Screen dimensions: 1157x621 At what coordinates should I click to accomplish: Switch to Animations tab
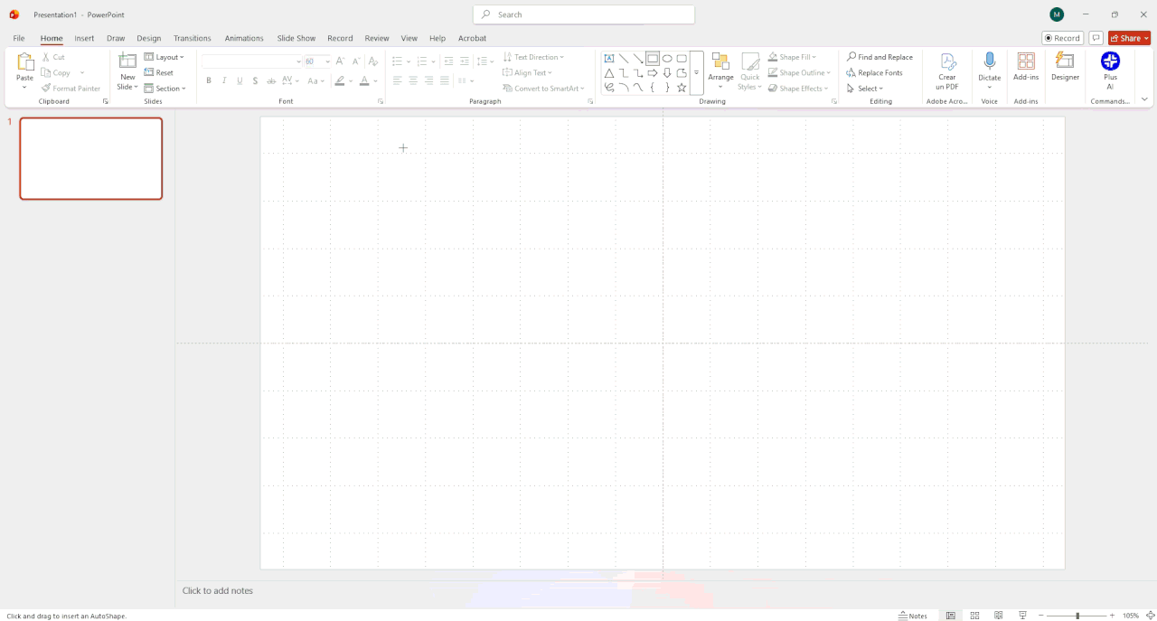[244, 38]
